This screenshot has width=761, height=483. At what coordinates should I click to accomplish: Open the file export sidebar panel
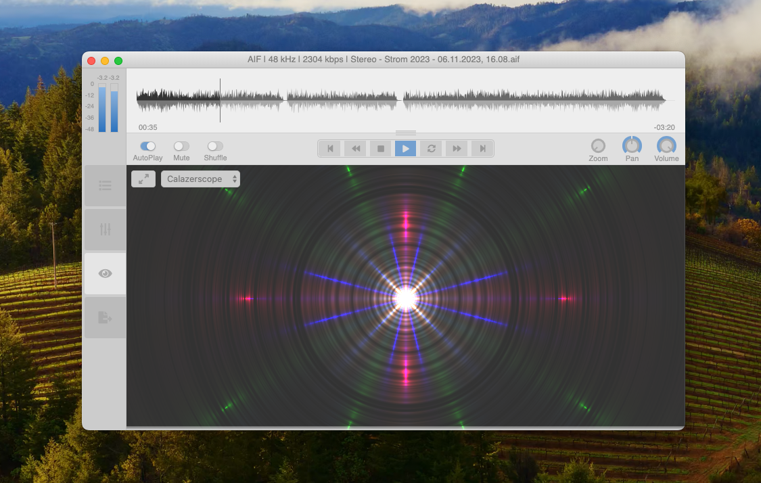click(x=106, y=317)
